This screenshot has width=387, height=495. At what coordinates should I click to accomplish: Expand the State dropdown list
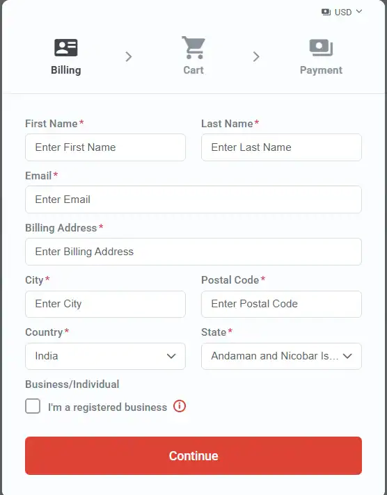tap(281, 356)
